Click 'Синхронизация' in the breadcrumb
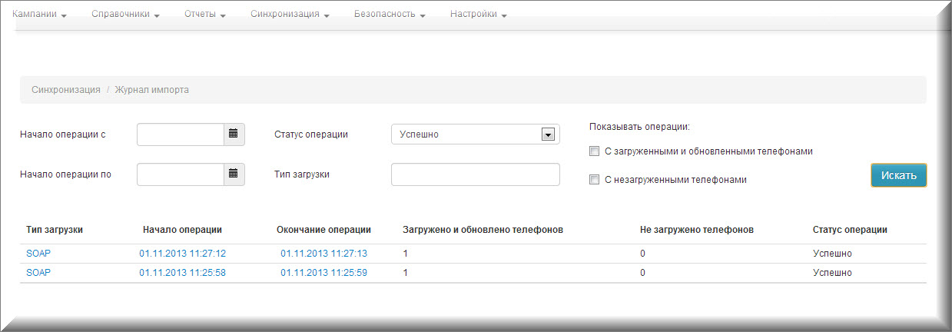Viewport: 952px width, 332px height. (66, 90)
